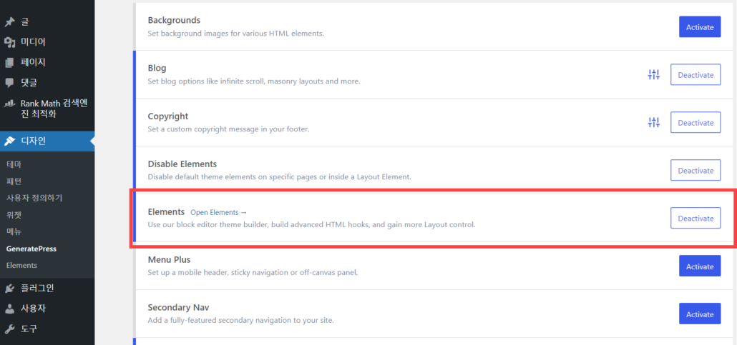The image size is (737, 345).
Task: Click the 미디어 media icon in sidebar
Action: coord(9,42)
